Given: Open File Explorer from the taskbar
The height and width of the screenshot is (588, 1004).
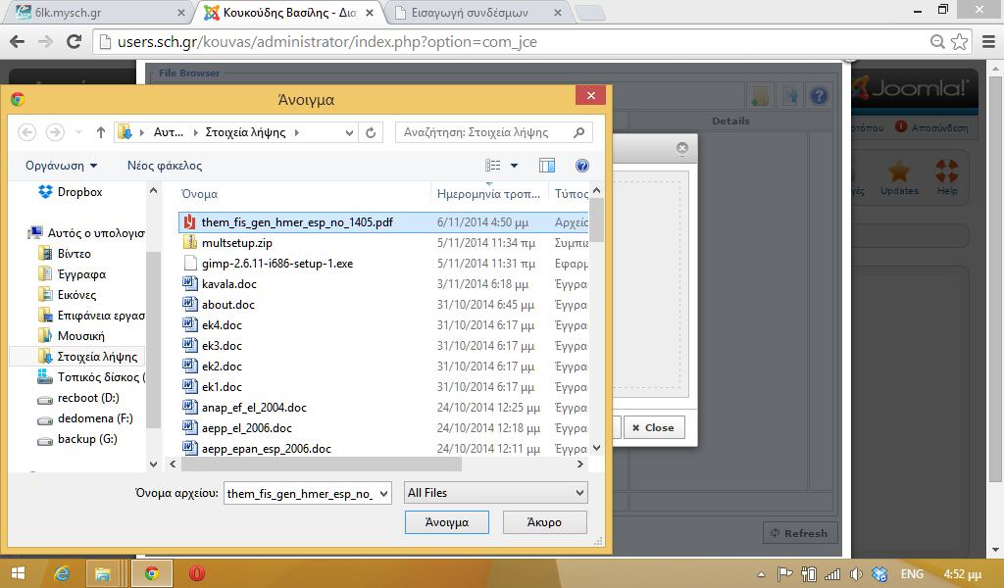Looking at the screenshot, I should click(x=102, y=573).
